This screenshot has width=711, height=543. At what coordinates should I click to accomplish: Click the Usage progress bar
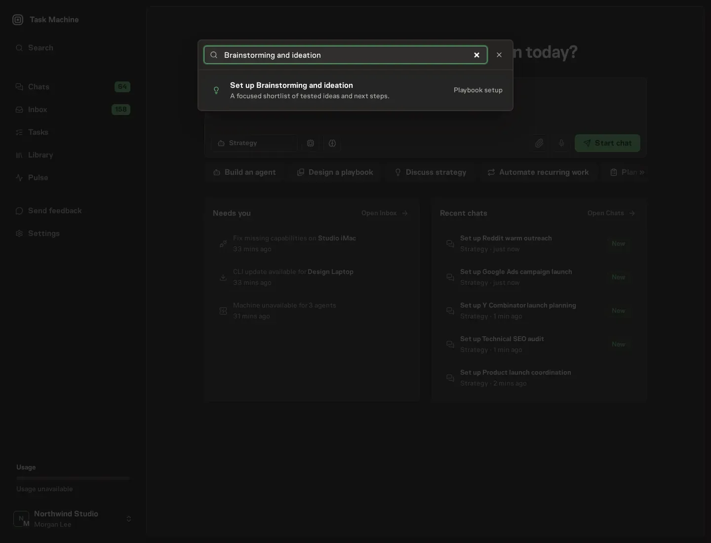click(x=73, y=478)
